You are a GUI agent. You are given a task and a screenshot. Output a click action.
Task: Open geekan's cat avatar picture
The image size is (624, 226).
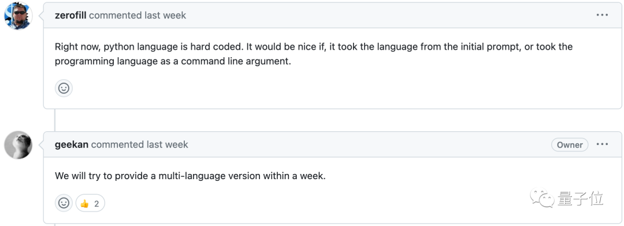pos(18,145)
